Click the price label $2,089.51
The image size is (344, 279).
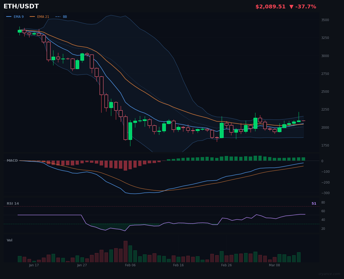[270, 6]
